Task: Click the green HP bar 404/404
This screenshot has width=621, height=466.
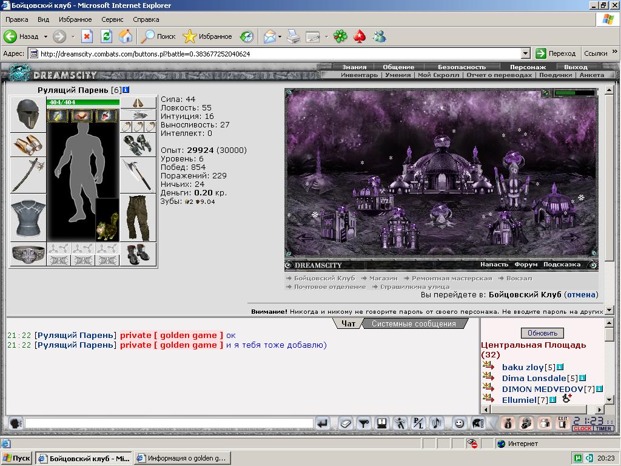Action: [x=82, y=102]
